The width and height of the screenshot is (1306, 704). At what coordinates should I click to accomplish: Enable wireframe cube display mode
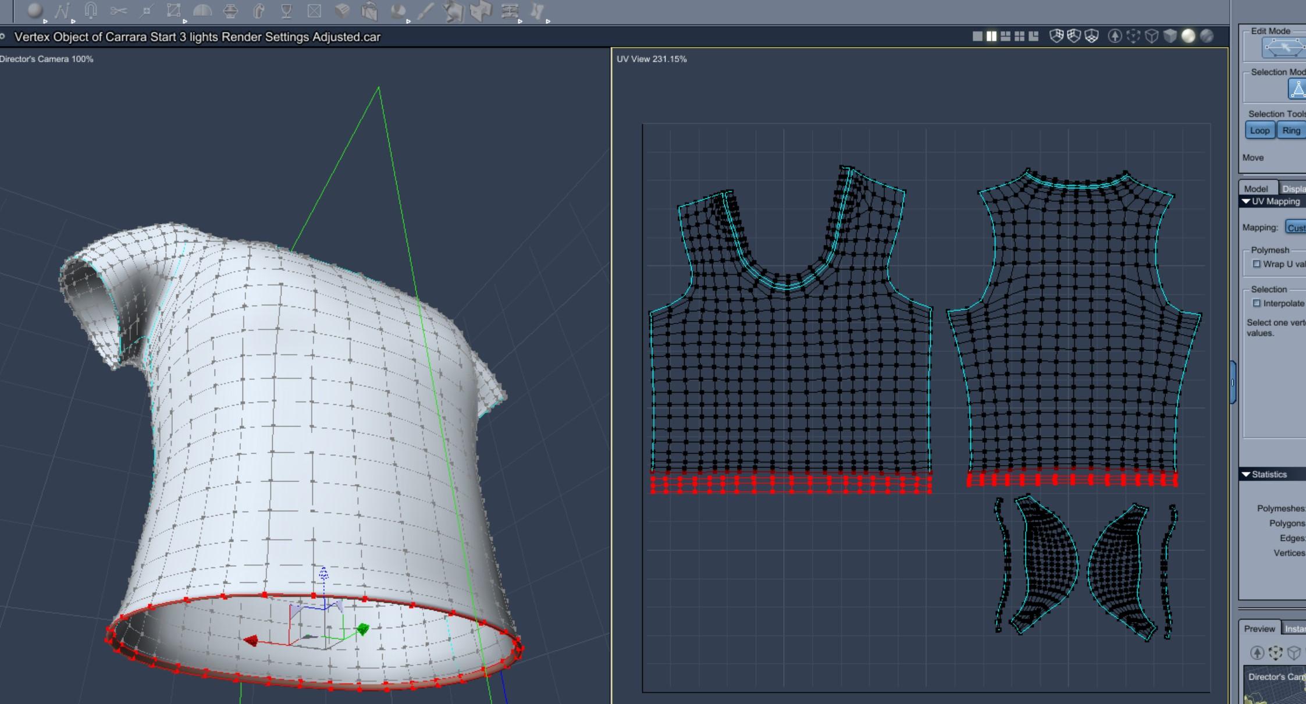pyautogui.click(x=1152, y=37)
